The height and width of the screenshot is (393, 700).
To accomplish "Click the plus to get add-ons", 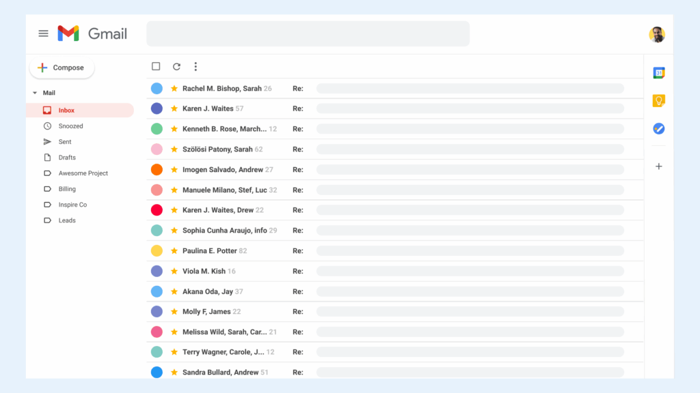I will click(x=659, y=166).
